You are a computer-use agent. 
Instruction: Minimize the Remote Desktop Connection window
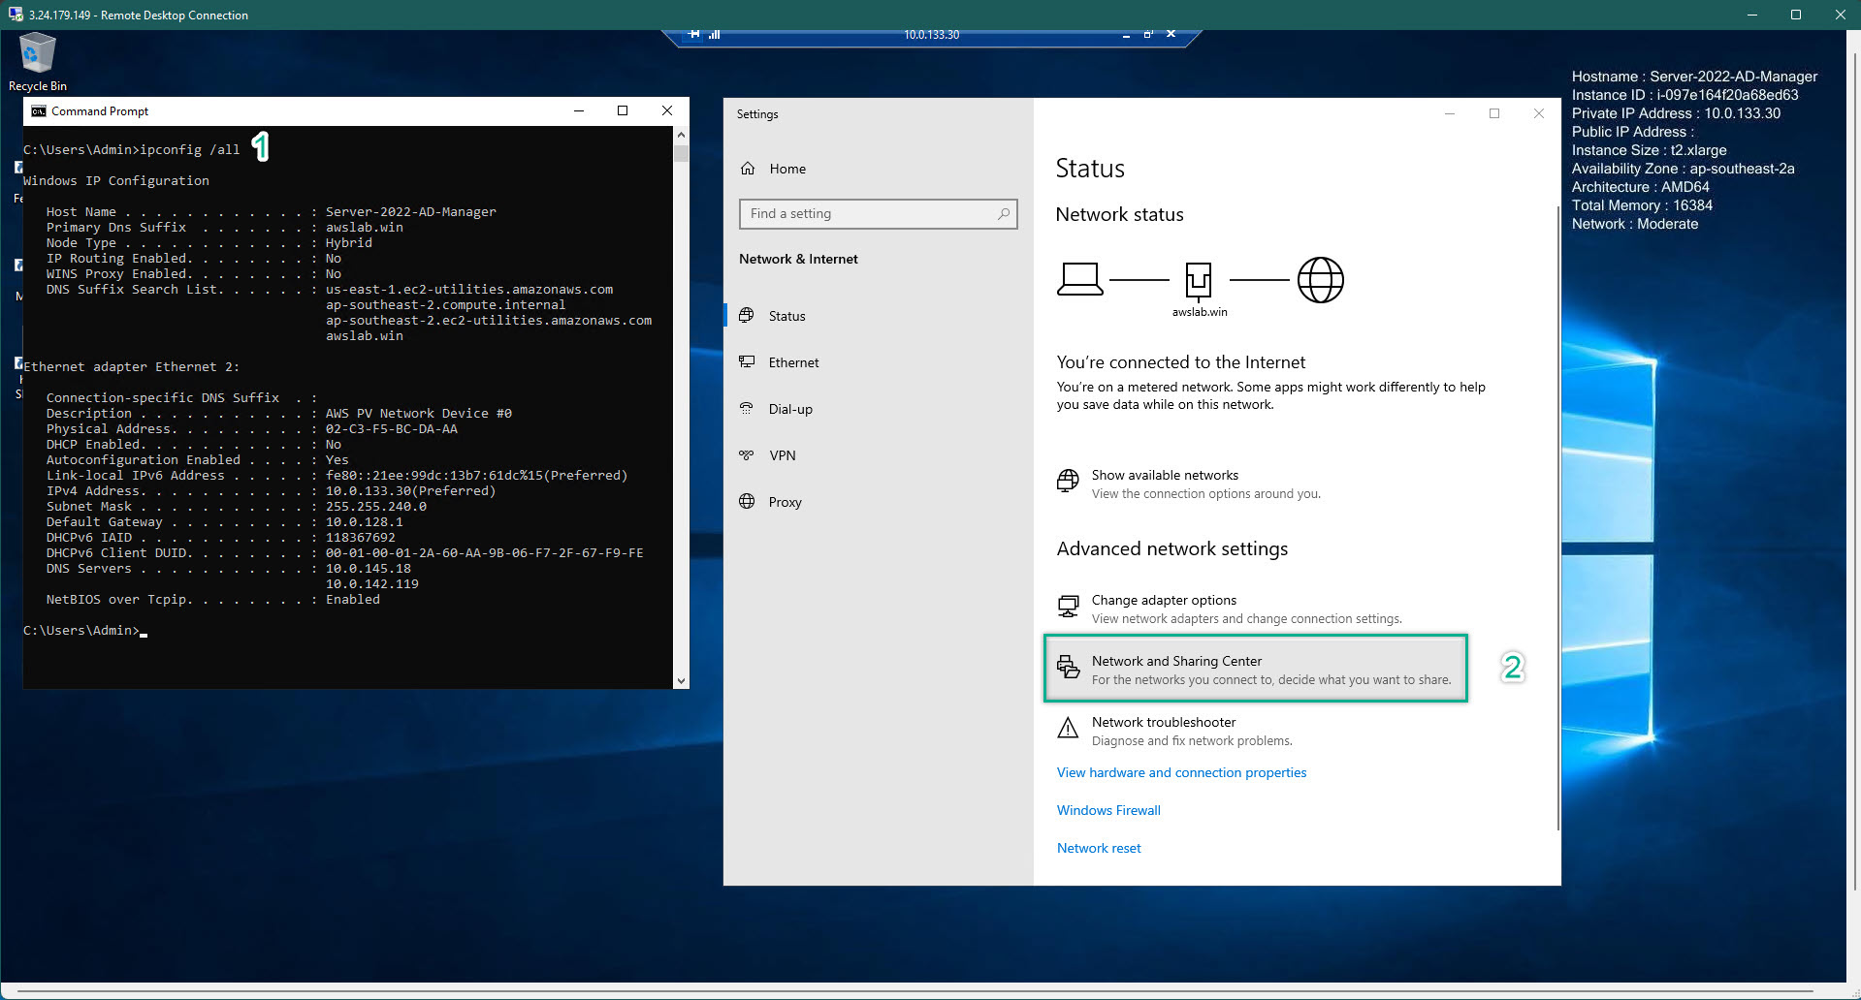pos(1751,15)
